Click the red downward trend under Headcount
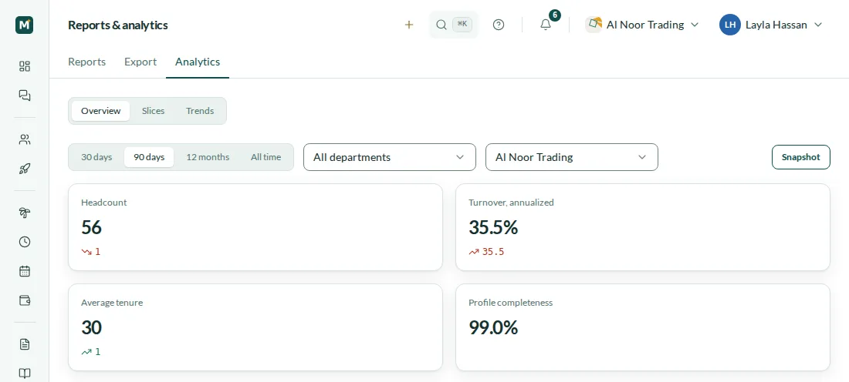The height and width of the screenshot is (382, 849). 91,252
